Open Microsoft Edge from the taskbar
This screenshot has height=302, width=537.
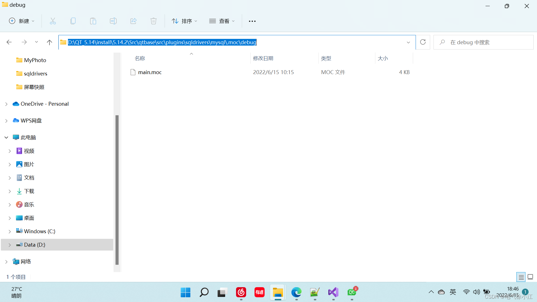[x=296, y=292]
